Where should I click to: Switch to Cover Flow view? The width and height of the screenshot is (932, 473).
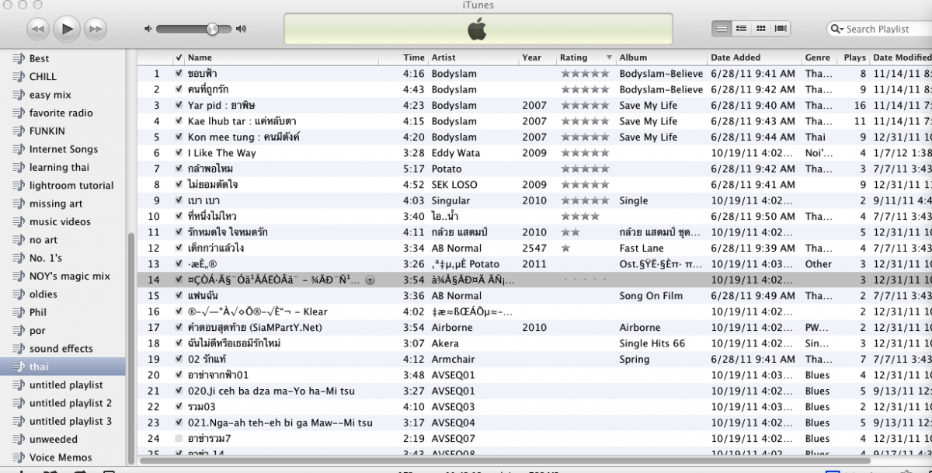(781, 29)
